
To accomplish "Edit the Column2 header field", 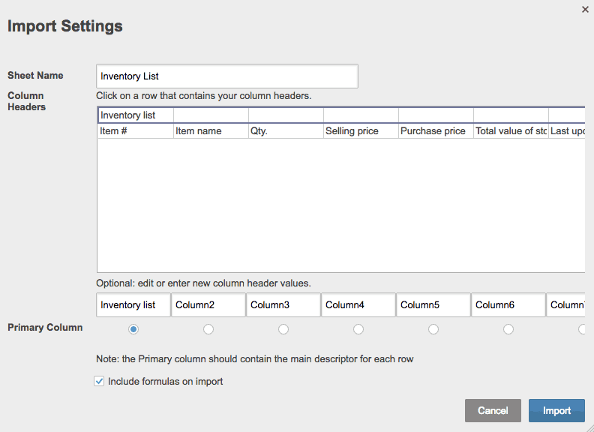I will [x=208, y=305].
